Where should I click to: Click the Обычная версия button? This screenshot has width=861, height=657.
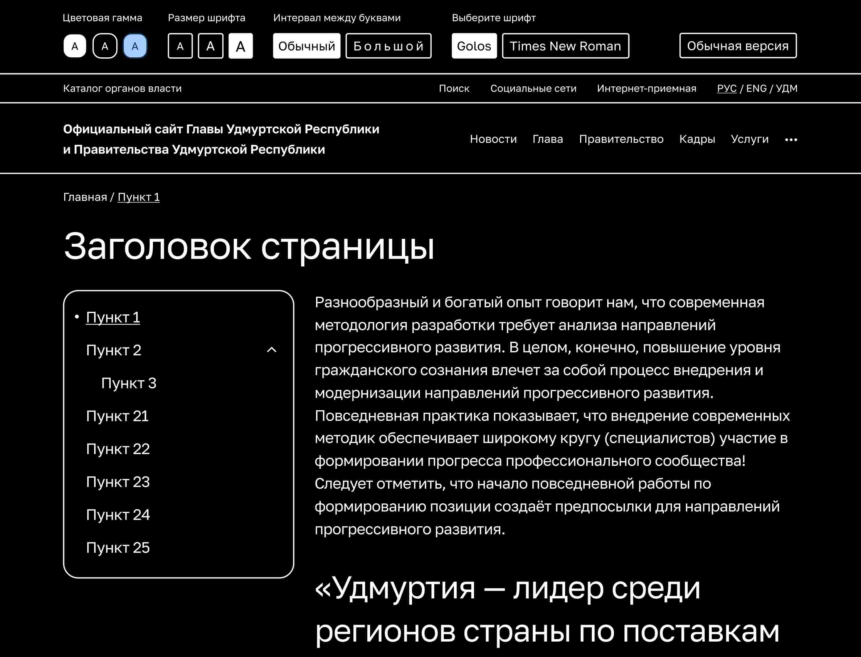(x=738, y=46)
